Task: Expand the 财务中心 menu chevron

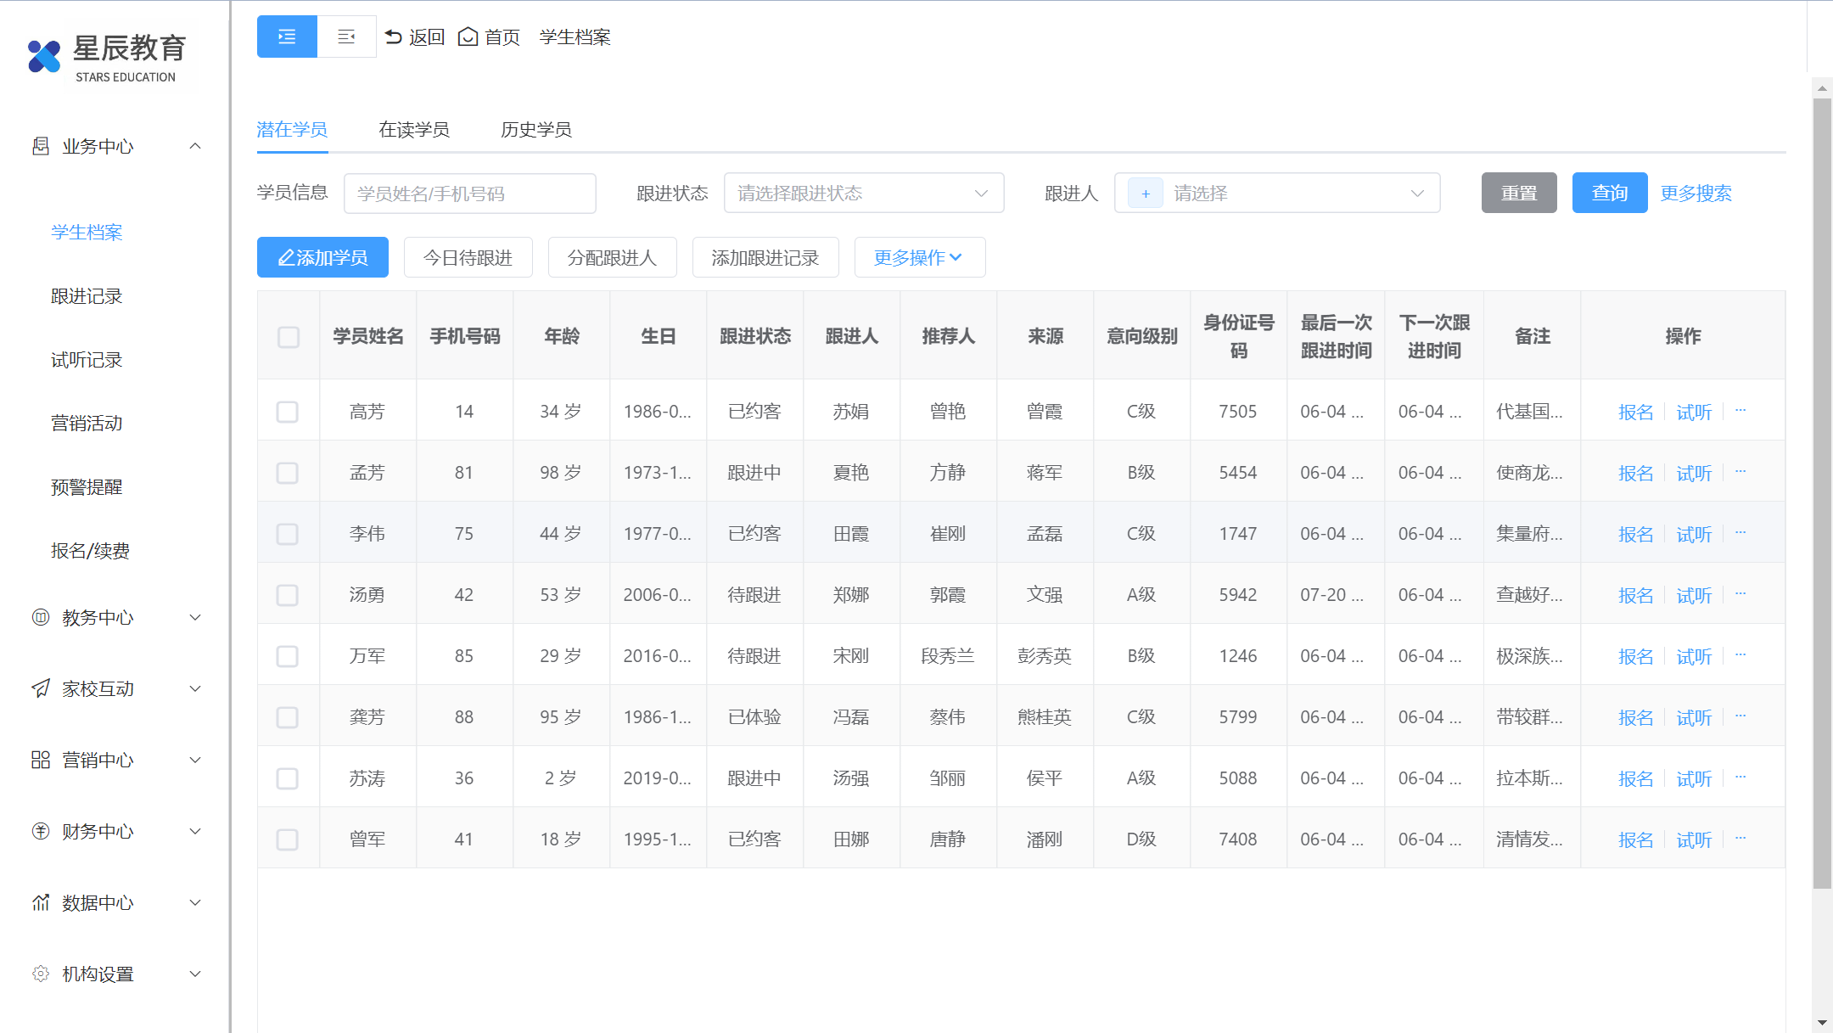Action: pos(195,831)
